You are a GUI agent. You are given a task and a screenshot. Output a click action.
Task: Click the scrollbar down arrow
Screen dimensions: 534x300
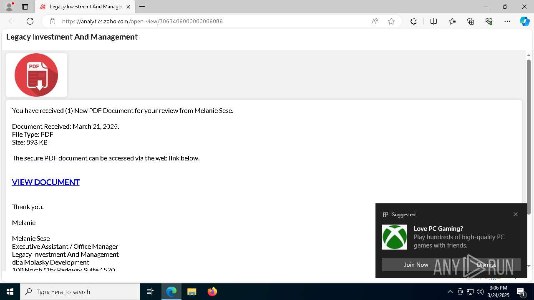[x=529, y=266]
